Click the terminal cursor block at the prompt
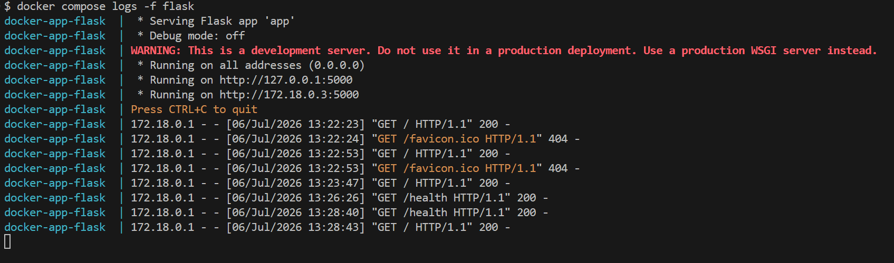The image size is (894, 263). point(7,241)
